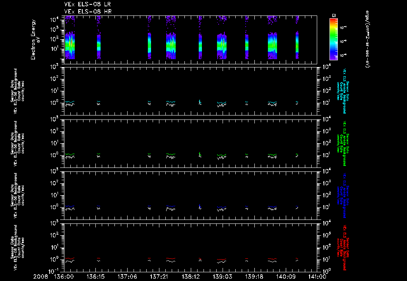Click the "136:00" time axis label
Viewport: 407px width, 281px height.
64,277
